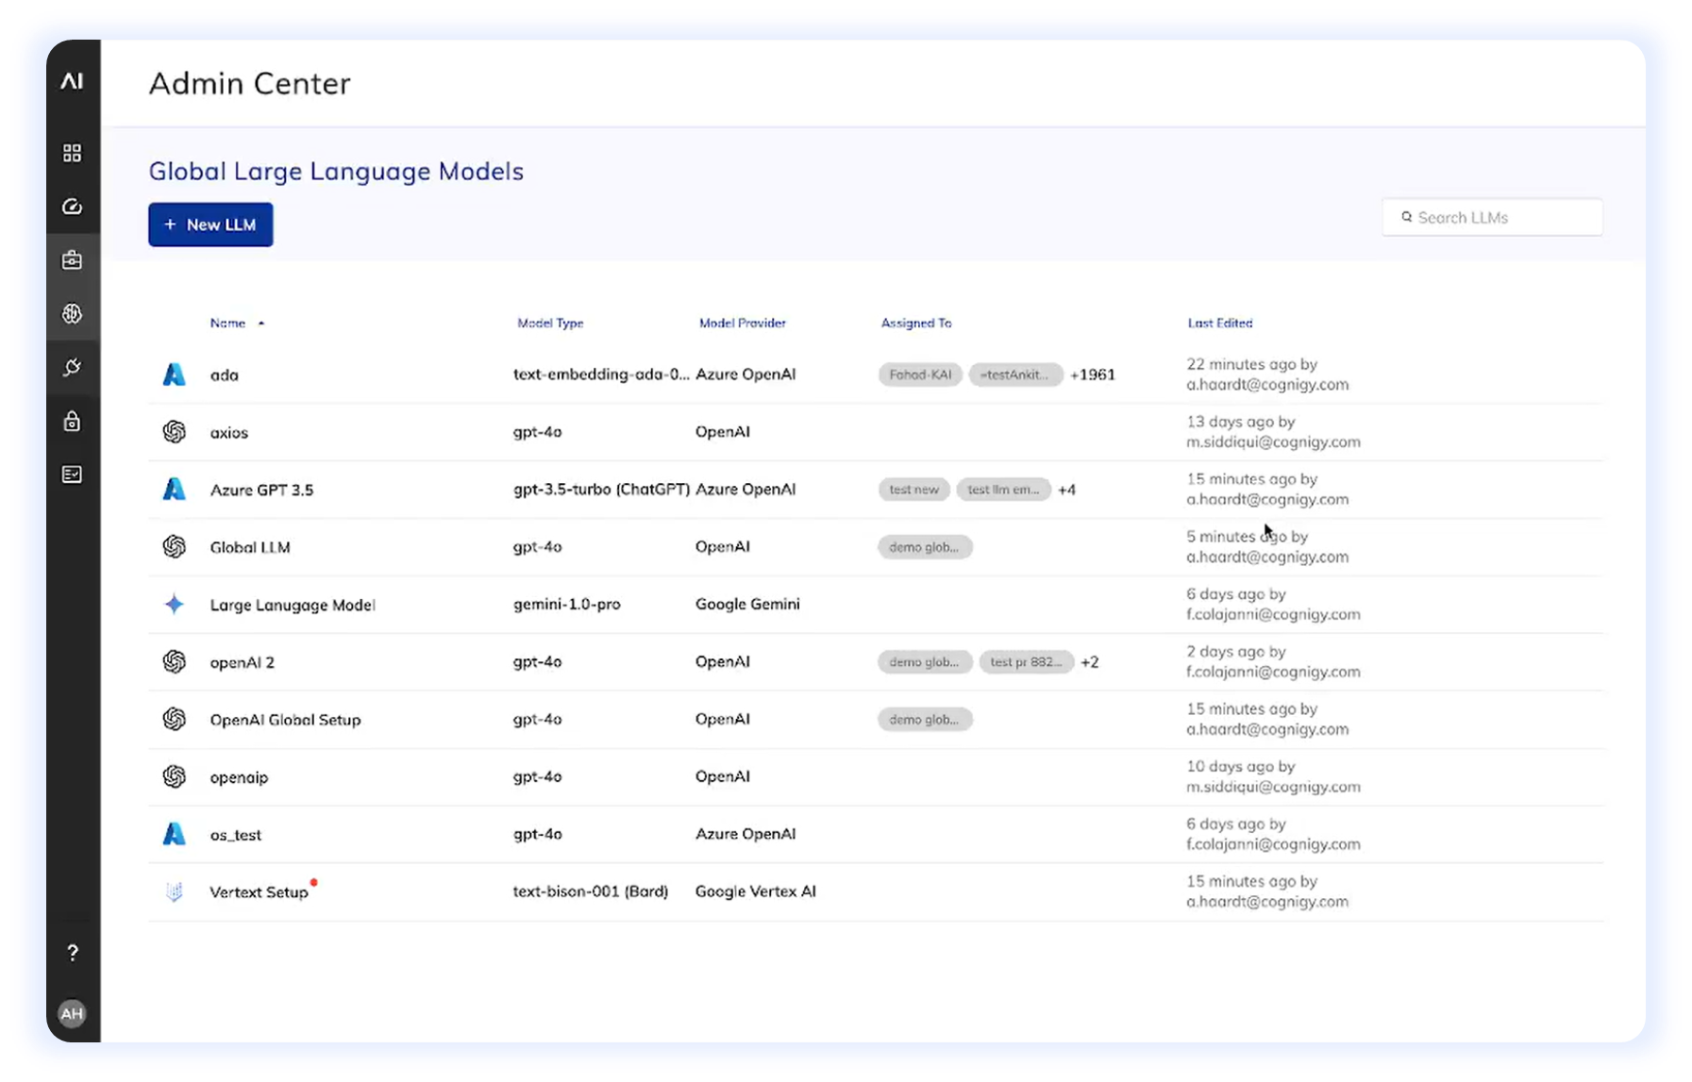The height and width of the screenshot is (1082, 1692).
Task: Click the demo glob... tag in openAI 2 row
Action: click(924, 662)
